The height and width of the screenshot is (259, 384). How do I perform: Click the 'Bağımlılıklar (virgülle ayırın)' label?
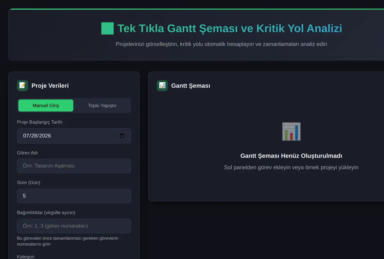click(46, 212)
